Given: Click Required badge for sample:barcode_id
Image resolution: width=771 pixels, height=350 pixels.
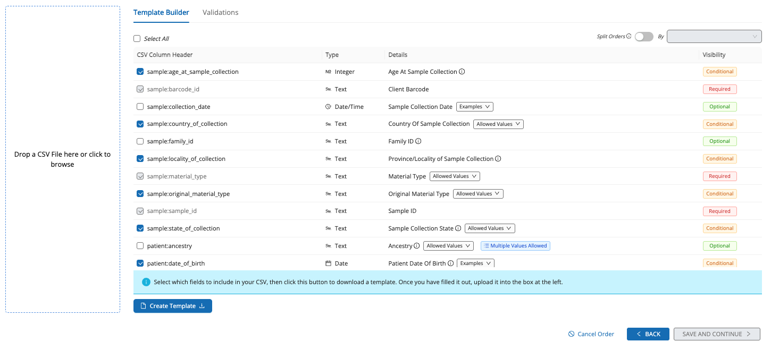Looking at the screenshot, I should 719,89.
